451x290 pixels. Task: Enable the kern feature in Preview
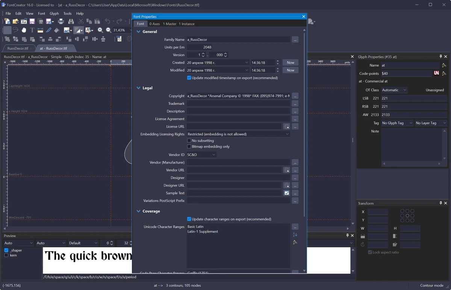pos(6,255)
